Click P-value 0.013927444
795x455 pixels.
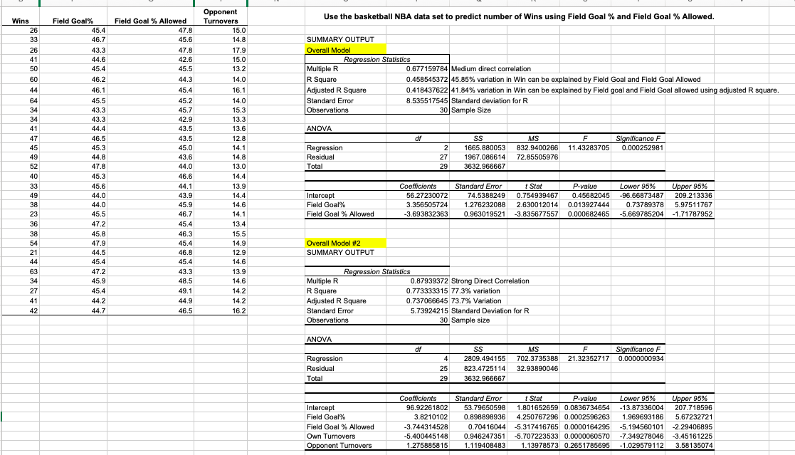click(589, 205)
